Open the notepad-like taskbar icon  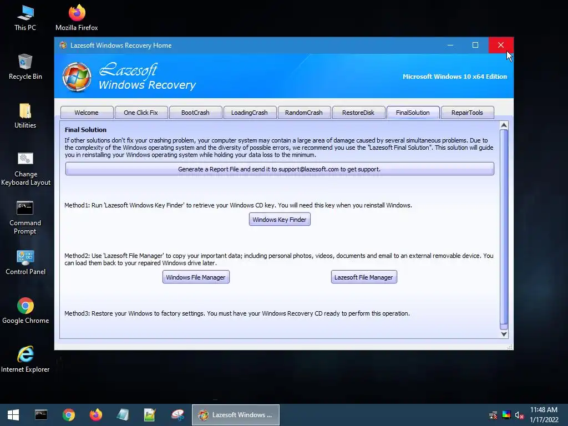[123, 415]
